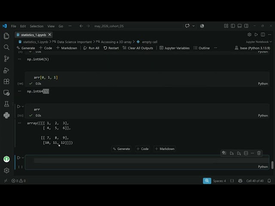275x206 pixels.
Task: Open notifications bell in status bar
Action: click(x=269, y=181)
